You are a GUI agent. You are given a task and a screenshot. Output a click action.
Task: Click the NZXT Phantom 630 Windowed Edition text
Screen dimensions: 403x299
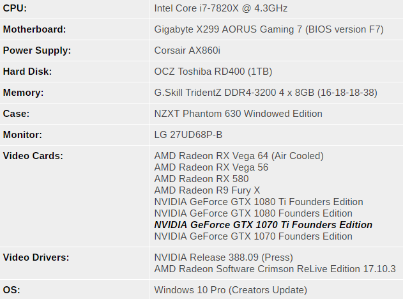click(x=238, y=114)
